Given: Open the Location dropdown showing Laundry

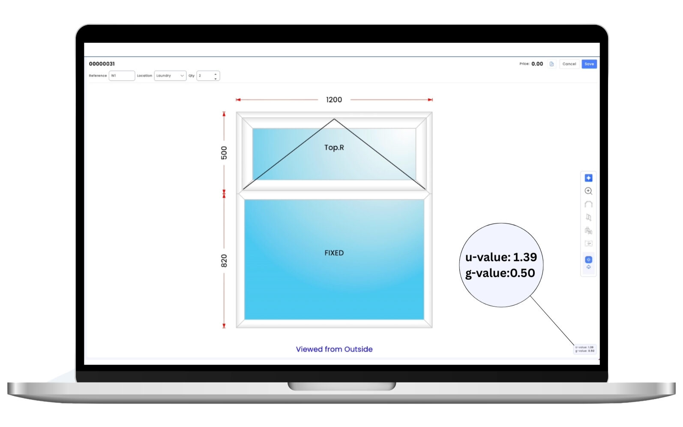Looking at the screenshot, I should point(170,76).
